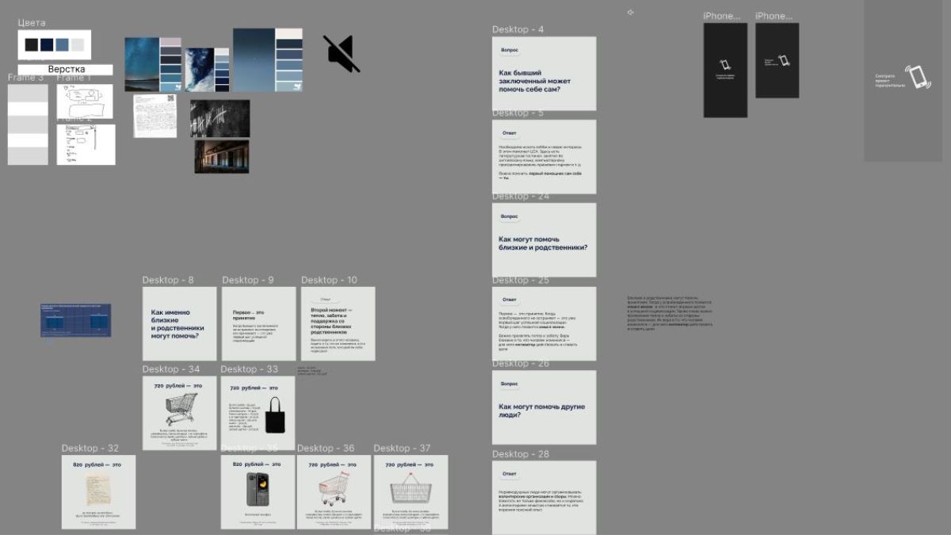Screen dimensions: 951x535
Task: Click the mobile phone picture in the 820 рублей card
Action: point(258,489)
